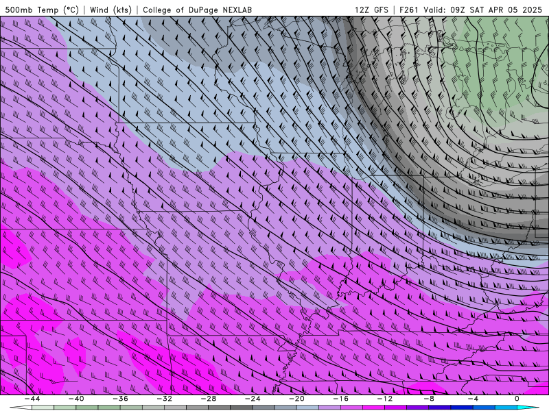Click the -24 legend value
The image size is (549, 411).
point(253,399)
